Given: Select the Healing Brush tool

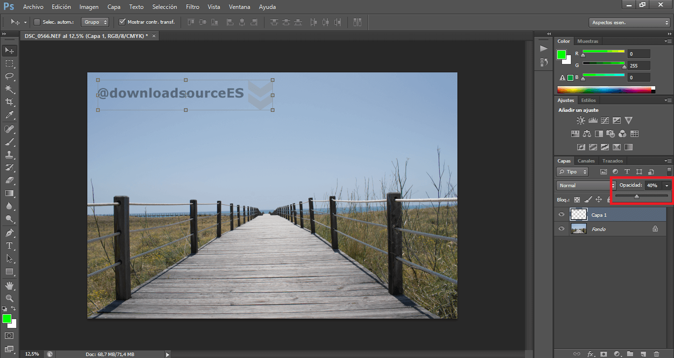Looking at the screenshot, I should (x=9, y=129).
